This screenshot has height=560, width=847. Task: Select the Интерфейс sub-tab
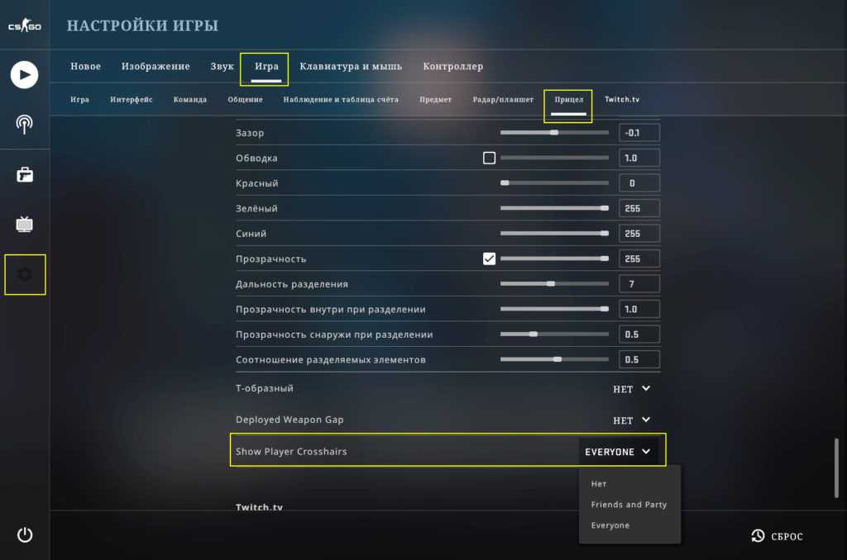coord(132,99)
